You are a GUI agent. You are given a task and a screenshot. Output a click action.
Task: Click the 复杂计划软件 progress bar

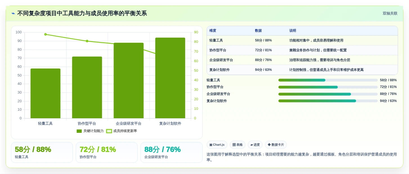[328, 101]
